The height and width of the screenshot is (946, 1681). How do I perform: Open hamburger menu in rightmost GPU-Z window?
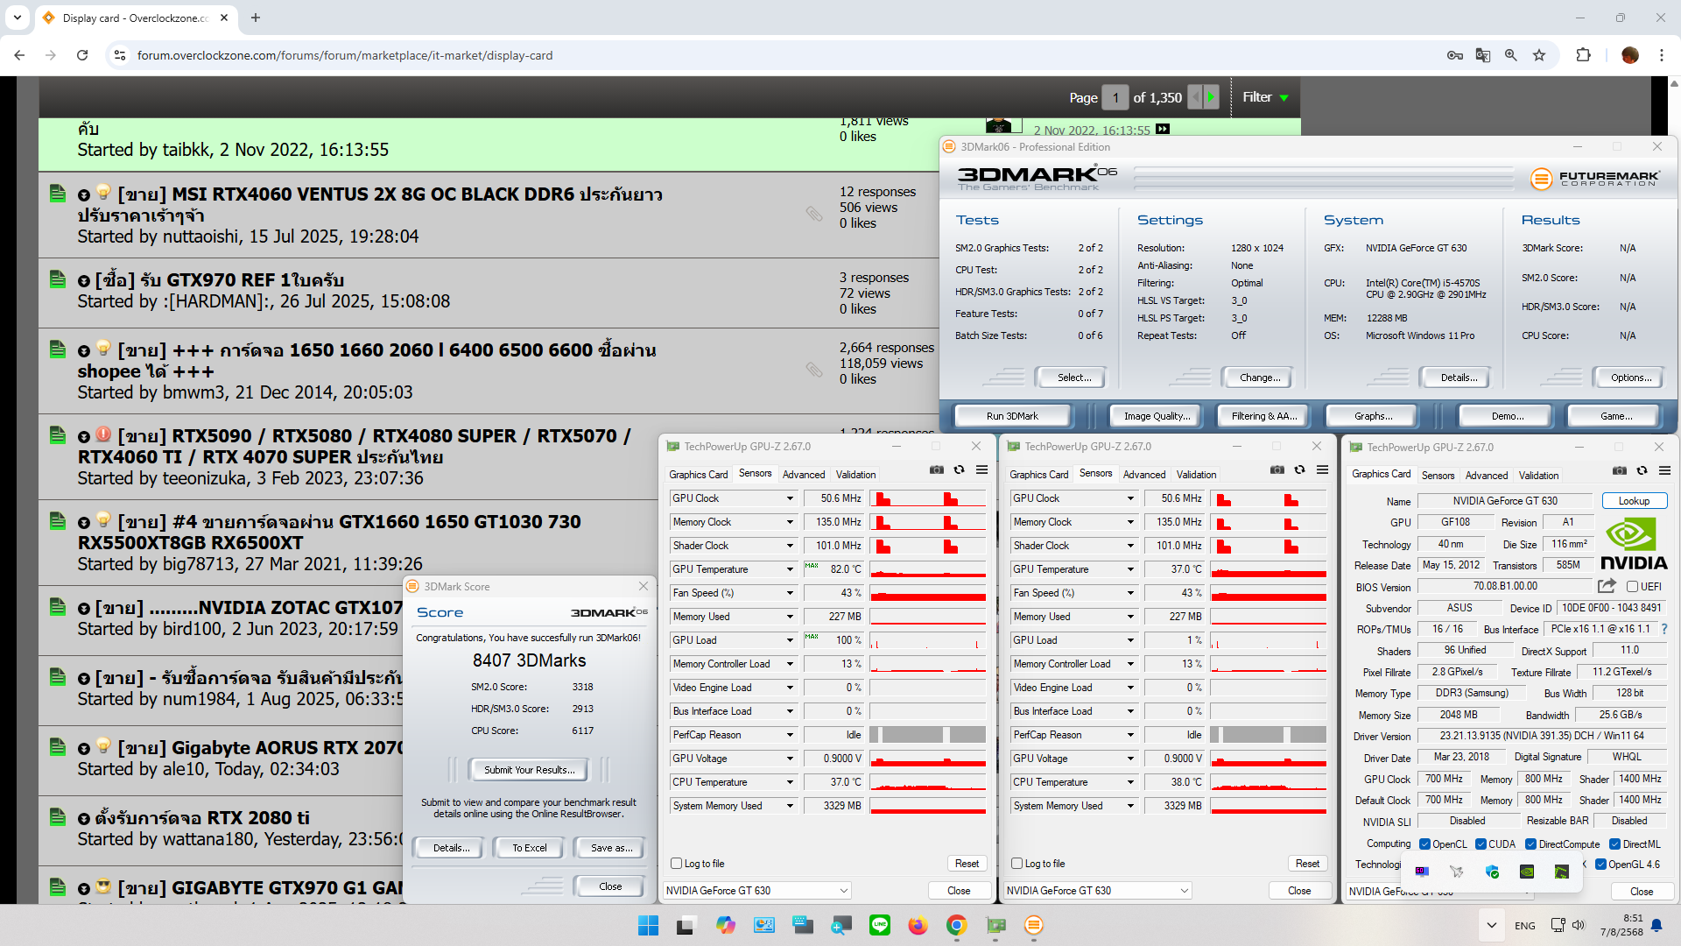point(1664,471)
